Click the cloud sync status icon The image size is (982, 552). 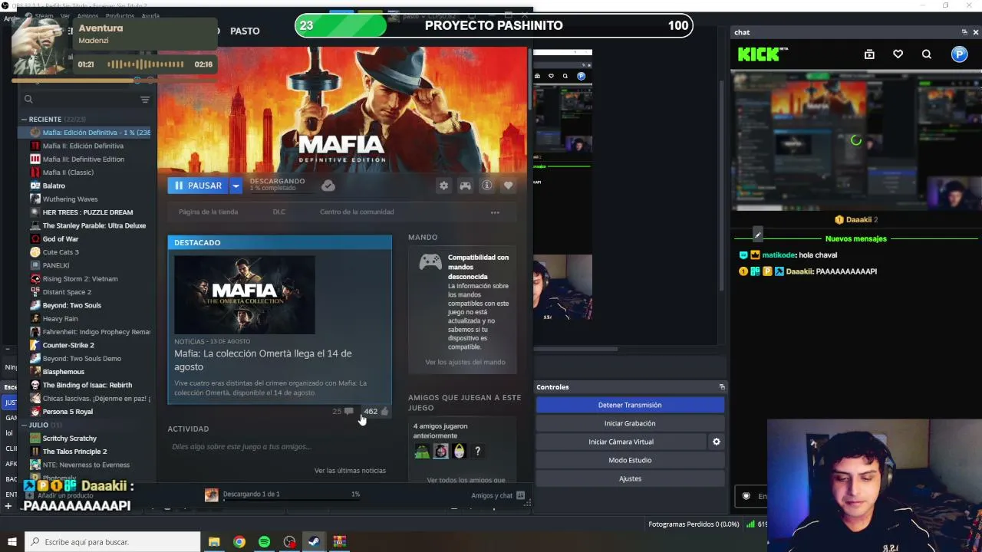tap(328, 186)
